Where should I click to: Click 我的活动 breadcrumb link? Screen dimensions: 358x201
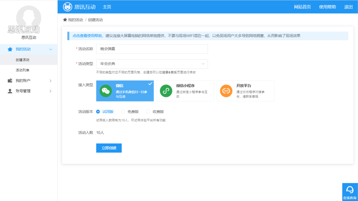[x=75, y=20]
